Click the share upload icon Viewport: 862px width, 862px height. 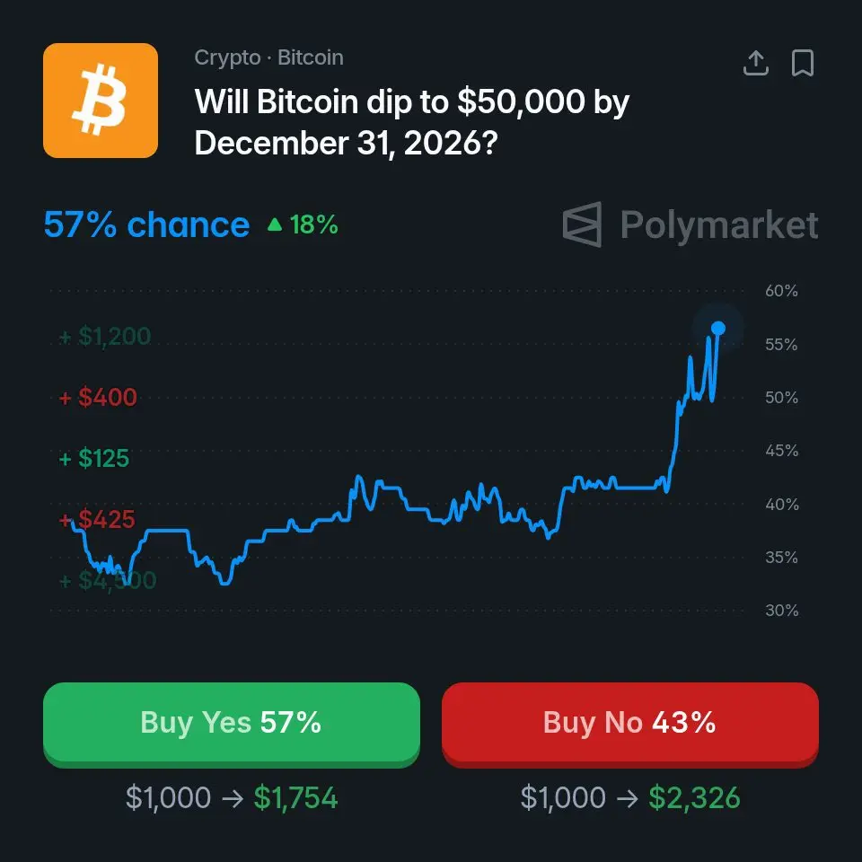click(x=755, y=63)
